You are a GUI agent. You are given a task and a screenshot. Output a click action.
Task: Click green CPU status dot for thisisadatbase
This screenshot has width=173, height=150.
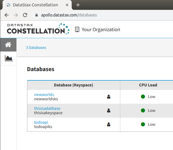(143, 110)
